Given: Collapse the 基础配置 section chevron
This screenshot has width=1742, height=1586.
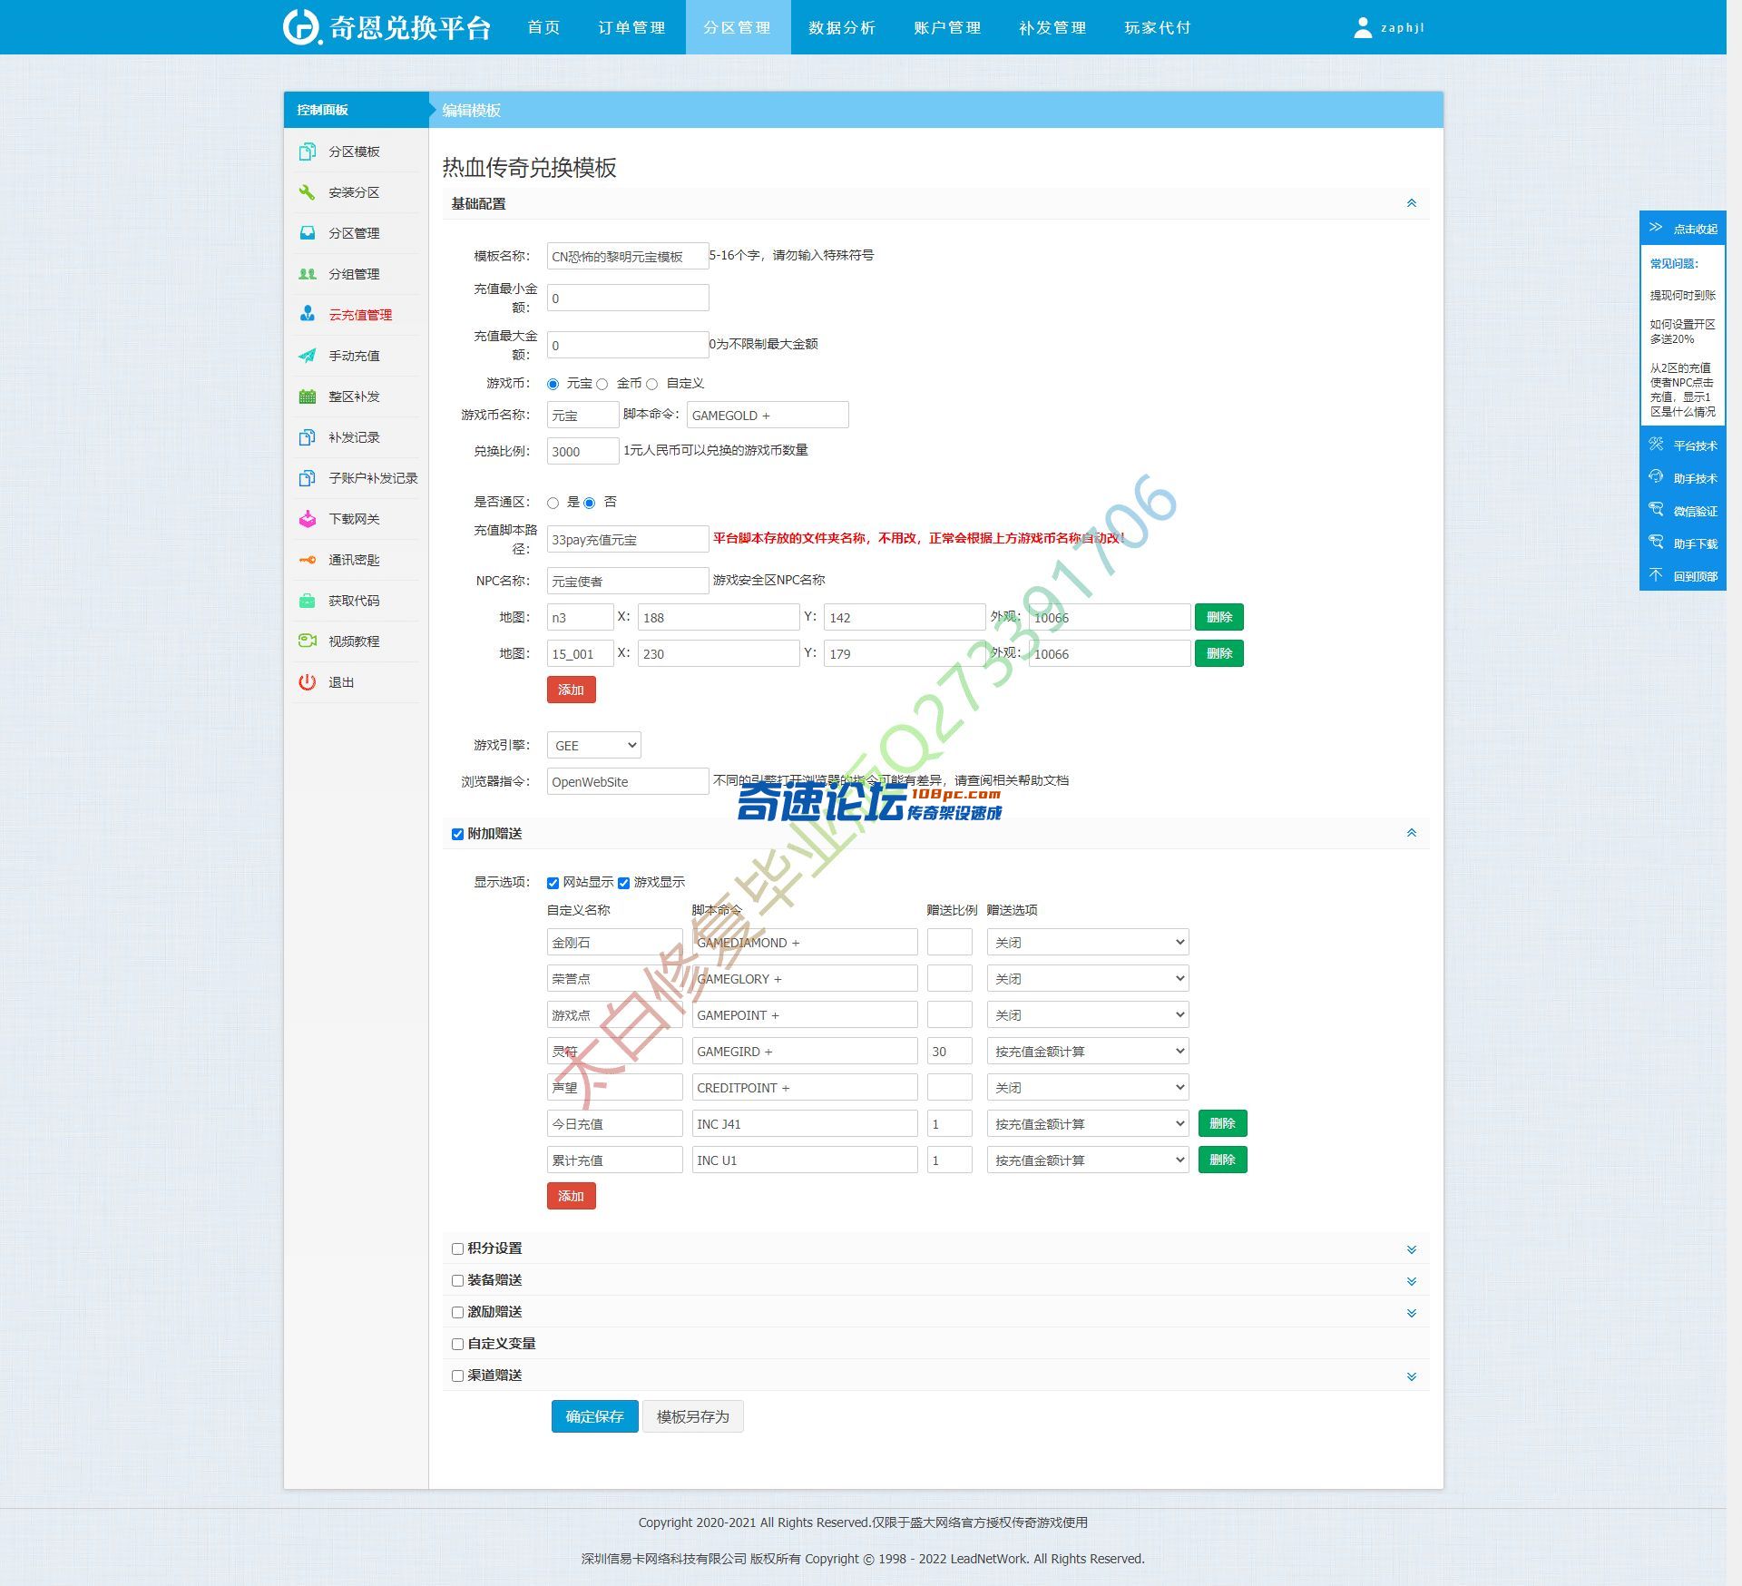Looking at the screenshot, I should 1412,203.
